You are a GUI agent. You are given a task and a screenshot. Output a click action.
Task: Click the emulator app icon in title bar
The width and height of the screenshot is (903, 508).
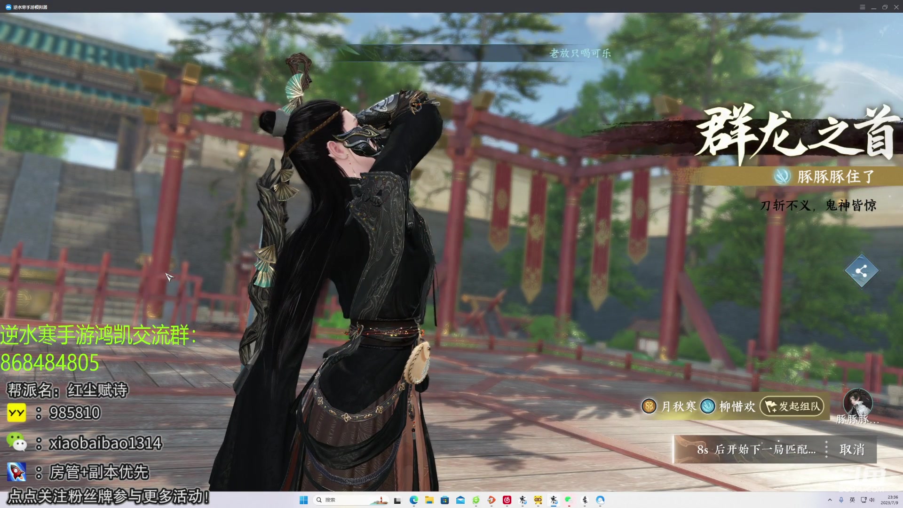pos(8,7)
